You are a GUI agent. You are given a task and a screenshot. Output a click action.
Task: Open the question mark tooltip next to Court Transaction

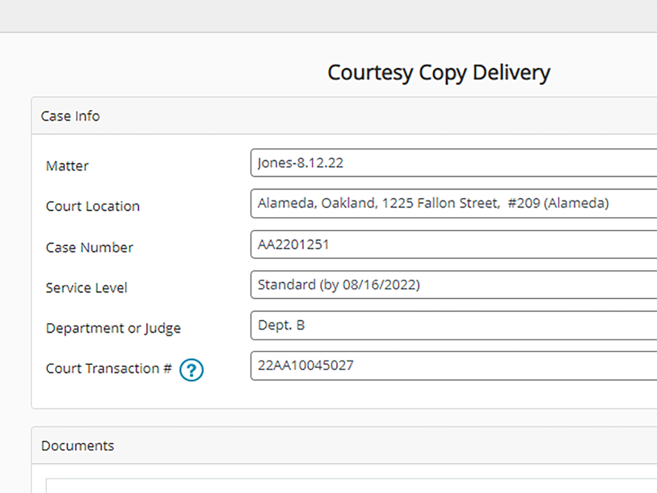click(x=191, y=370)
